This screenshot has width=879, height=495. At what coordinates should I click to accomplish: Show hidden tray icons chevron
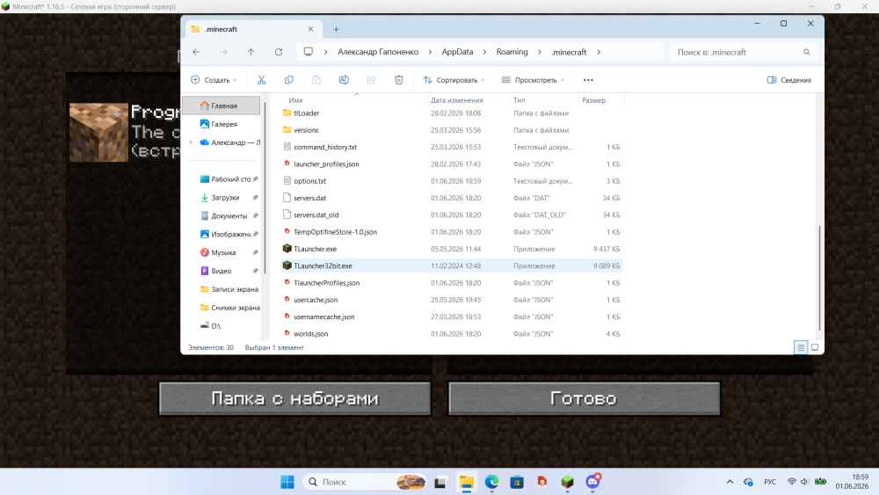pos(730,482)
